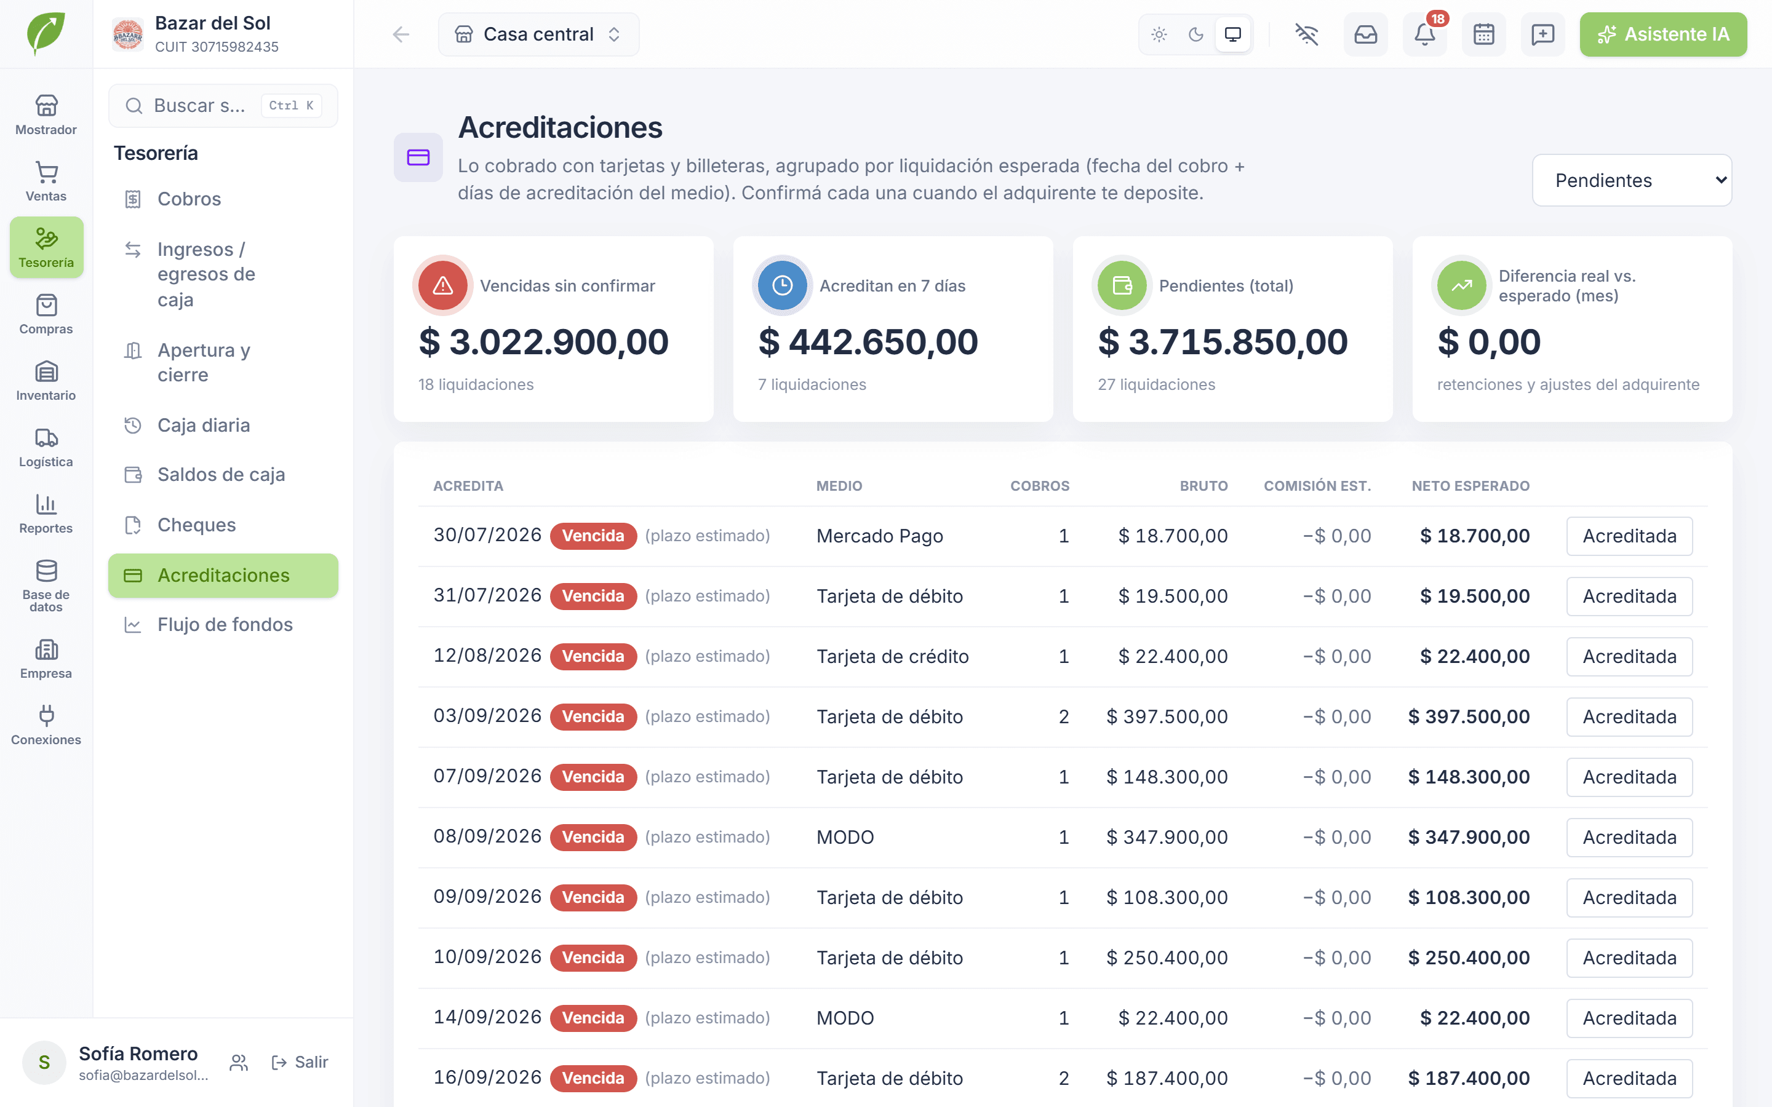
Task: Open the Mostrador section
Action: point(46,115)
